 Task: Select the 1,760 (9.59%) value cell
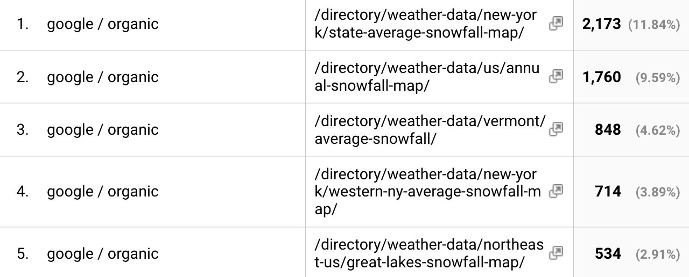[x=630, y=77]
